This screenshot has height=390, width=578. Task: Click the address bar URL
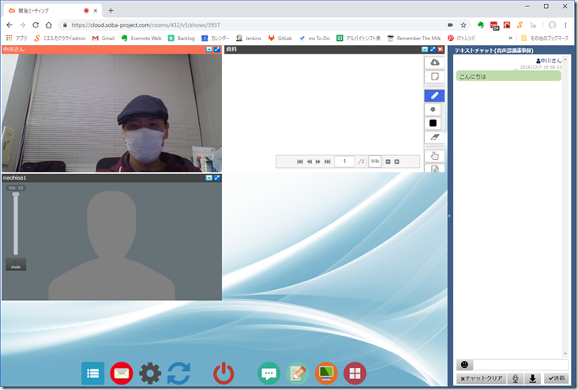click(x=145, y=25)
